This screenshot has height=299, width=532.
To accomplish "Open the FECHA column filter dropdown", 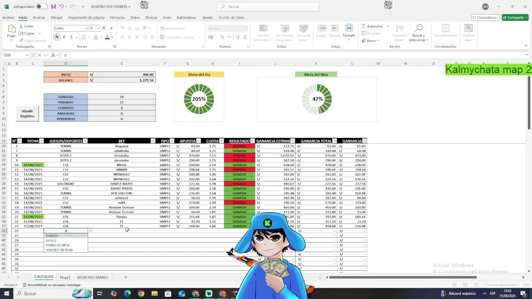I will tap(41, 141).
